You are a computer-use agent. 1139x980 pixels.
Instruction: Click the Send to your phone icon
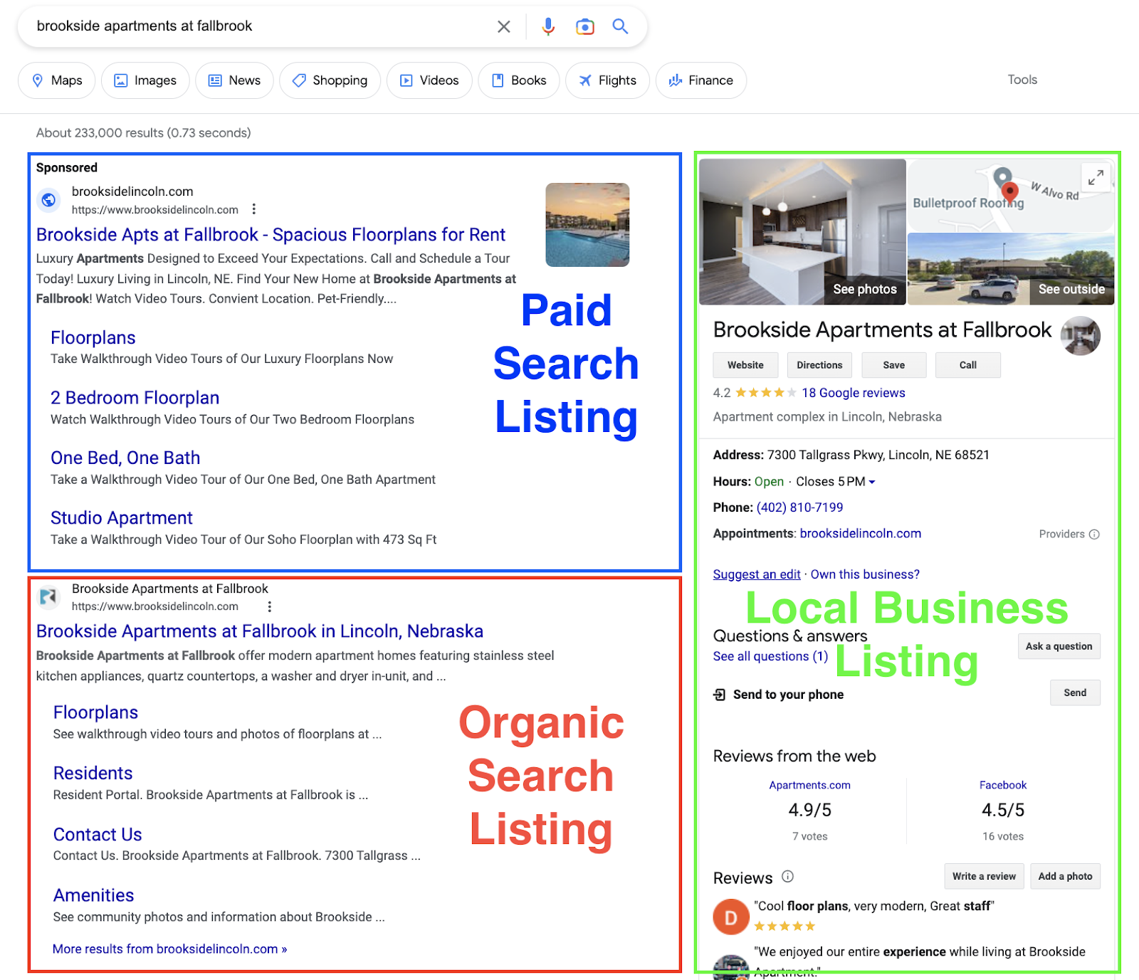720,695
